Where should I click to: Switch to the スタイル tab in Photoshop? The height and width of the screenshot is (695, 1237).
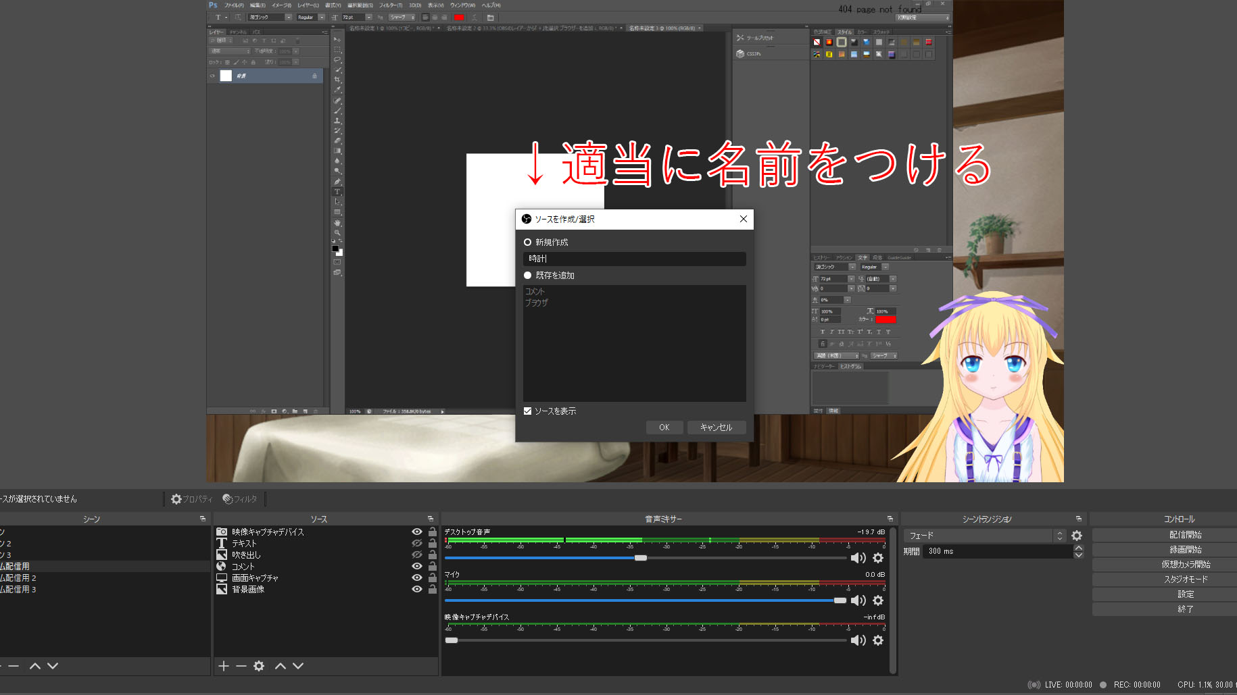coord(845,32)
